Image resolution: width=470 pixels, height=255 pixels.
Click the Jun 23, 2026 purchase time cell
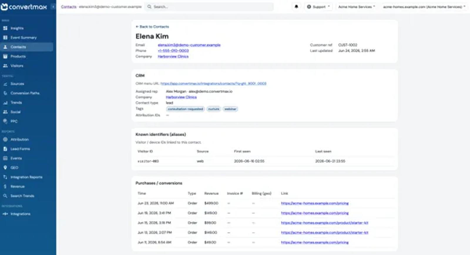point(156,203)
